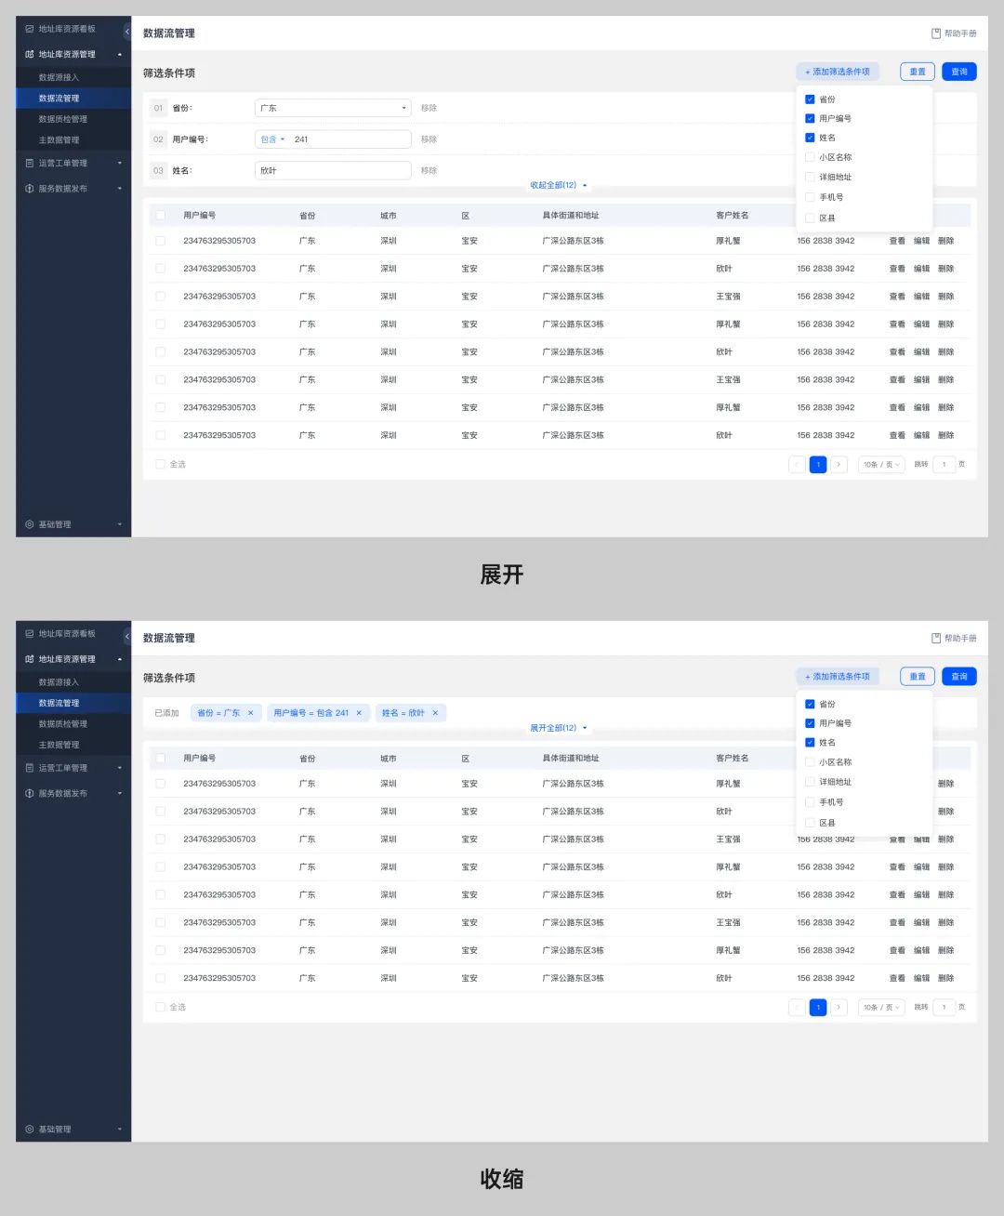
Task: Go to next page arrow in bottom pagination
Action: pos(839,1007)
